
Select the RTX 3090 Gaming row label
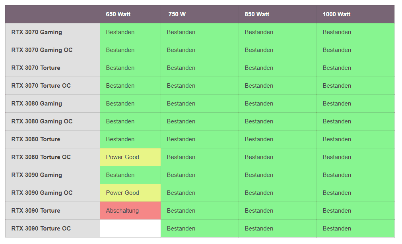37,175
